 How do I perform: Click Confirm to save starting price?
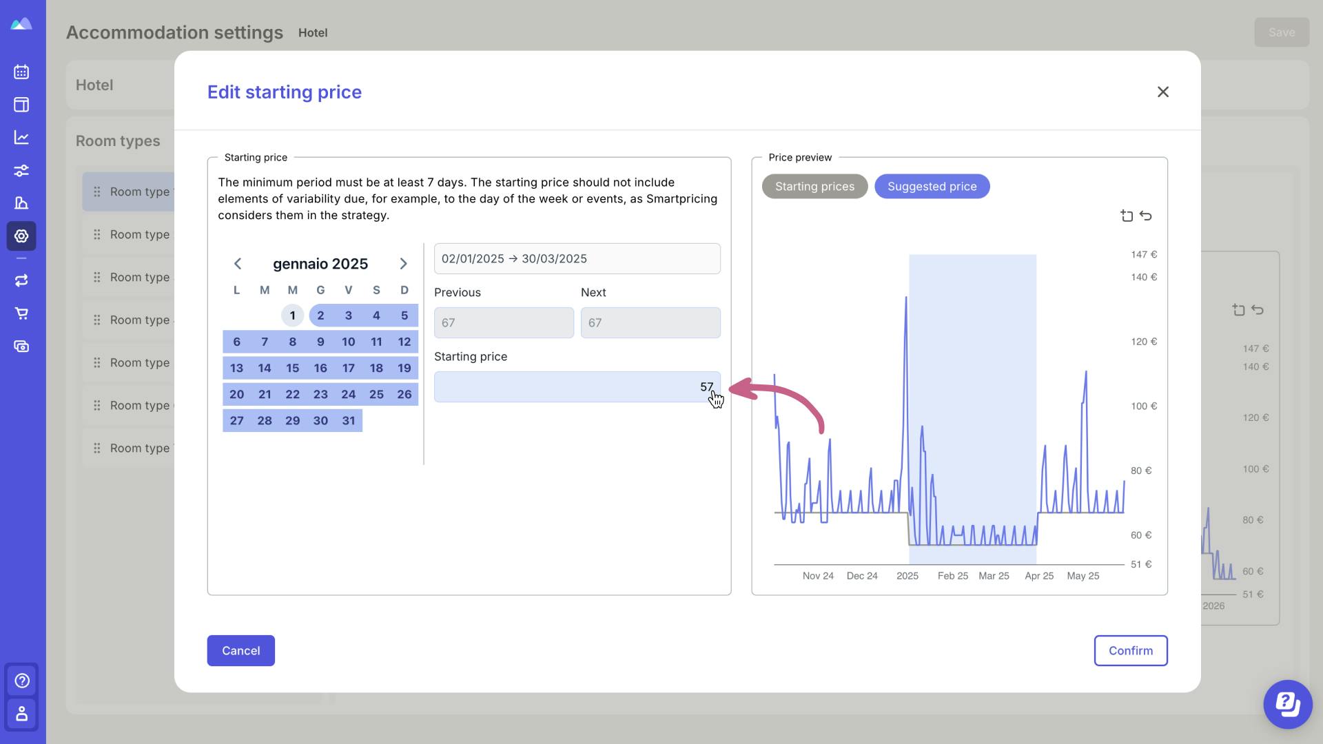(1130, 650)
